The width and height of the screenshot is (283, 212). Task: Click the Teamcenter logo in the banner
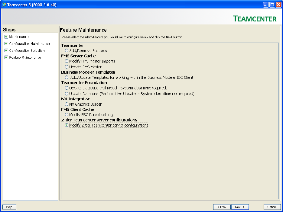click(255, 18)
